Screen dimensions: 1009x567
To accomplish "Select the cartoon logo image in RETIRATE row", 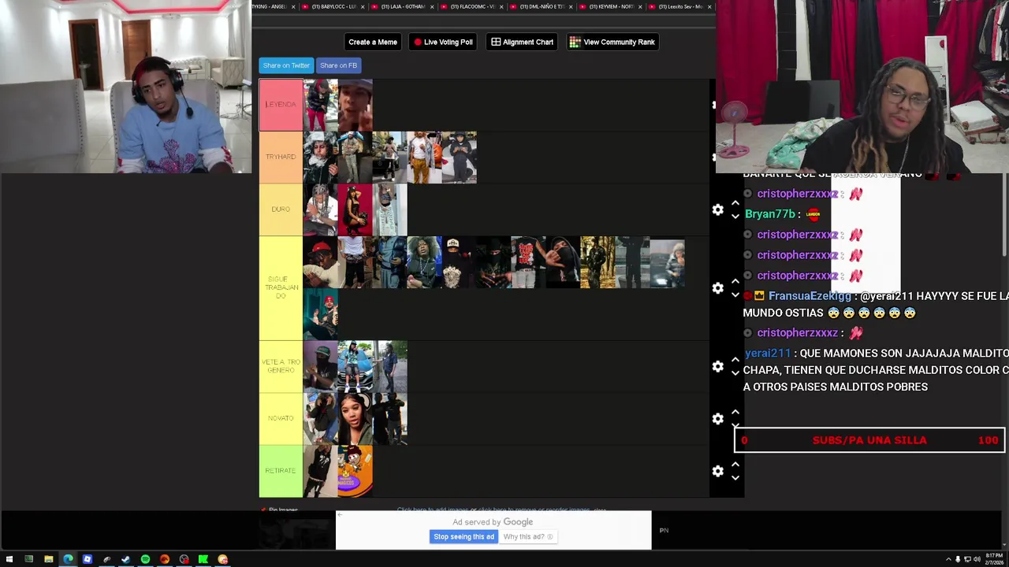I will [356, 471].
